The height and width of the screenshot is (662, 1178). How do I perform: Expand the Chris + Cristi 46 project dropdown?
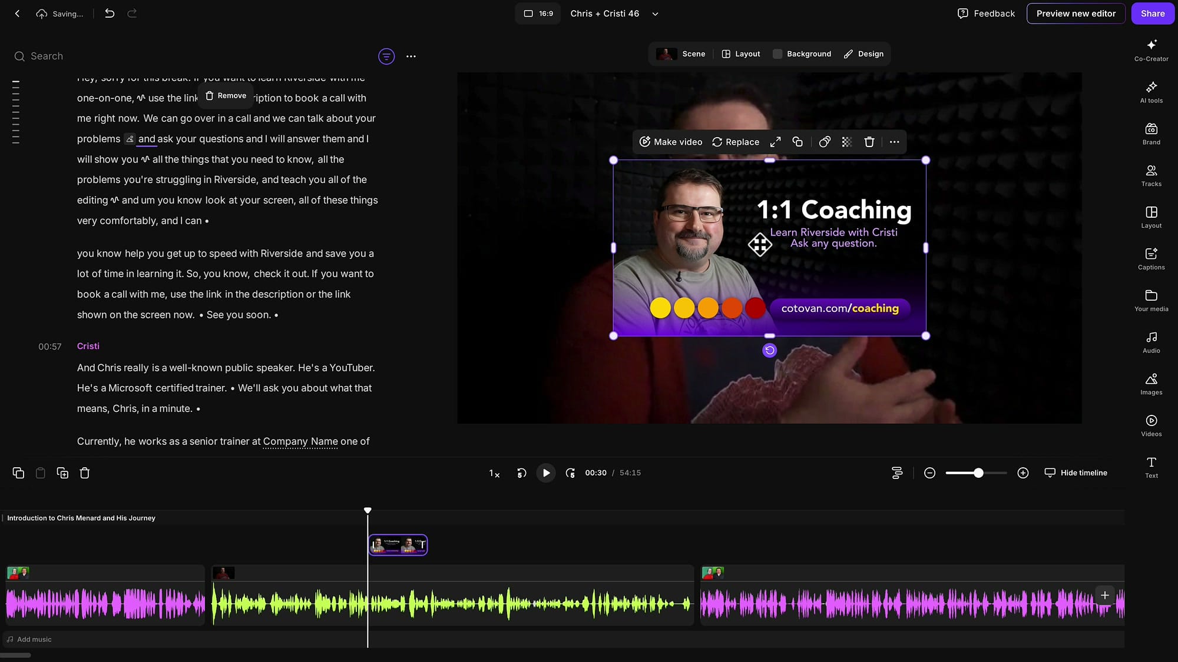[x=655, y=14]
